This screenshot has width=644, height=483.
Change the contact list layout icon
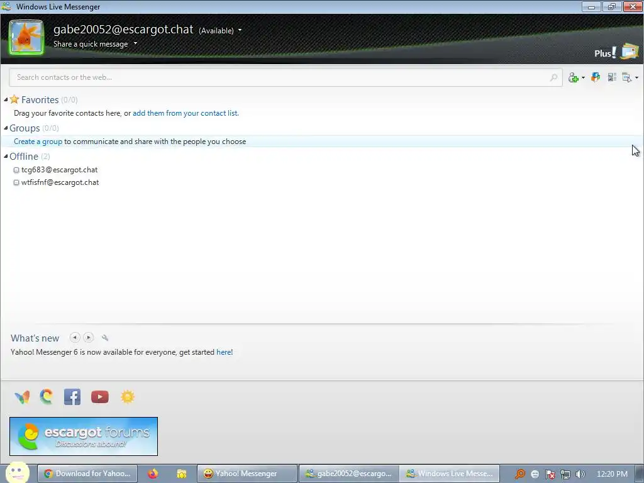tap(612, 77)
